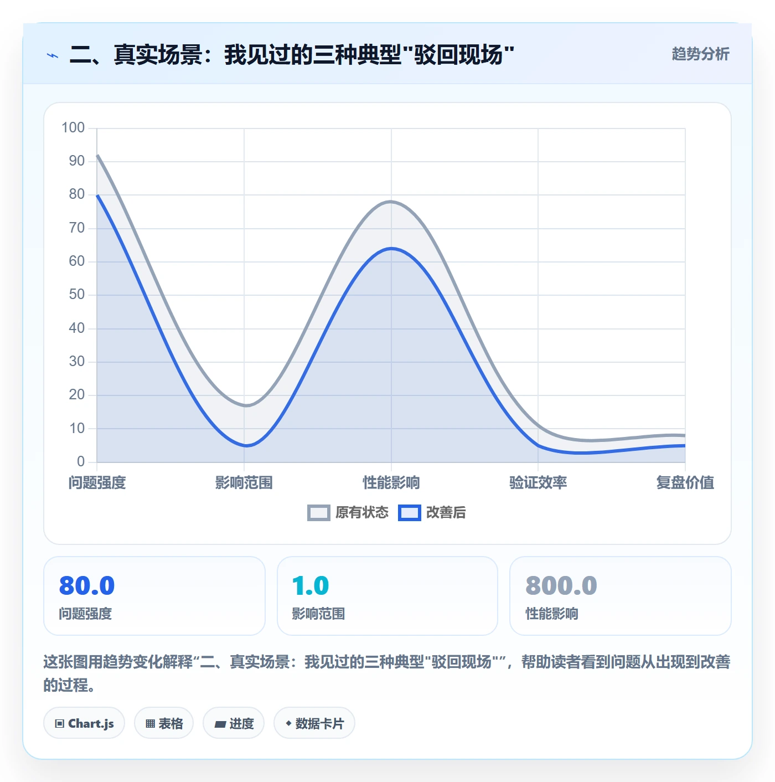Hide the 改善后 series via its legend label
This screenshot has height=782, width=775.
point(446,513)
